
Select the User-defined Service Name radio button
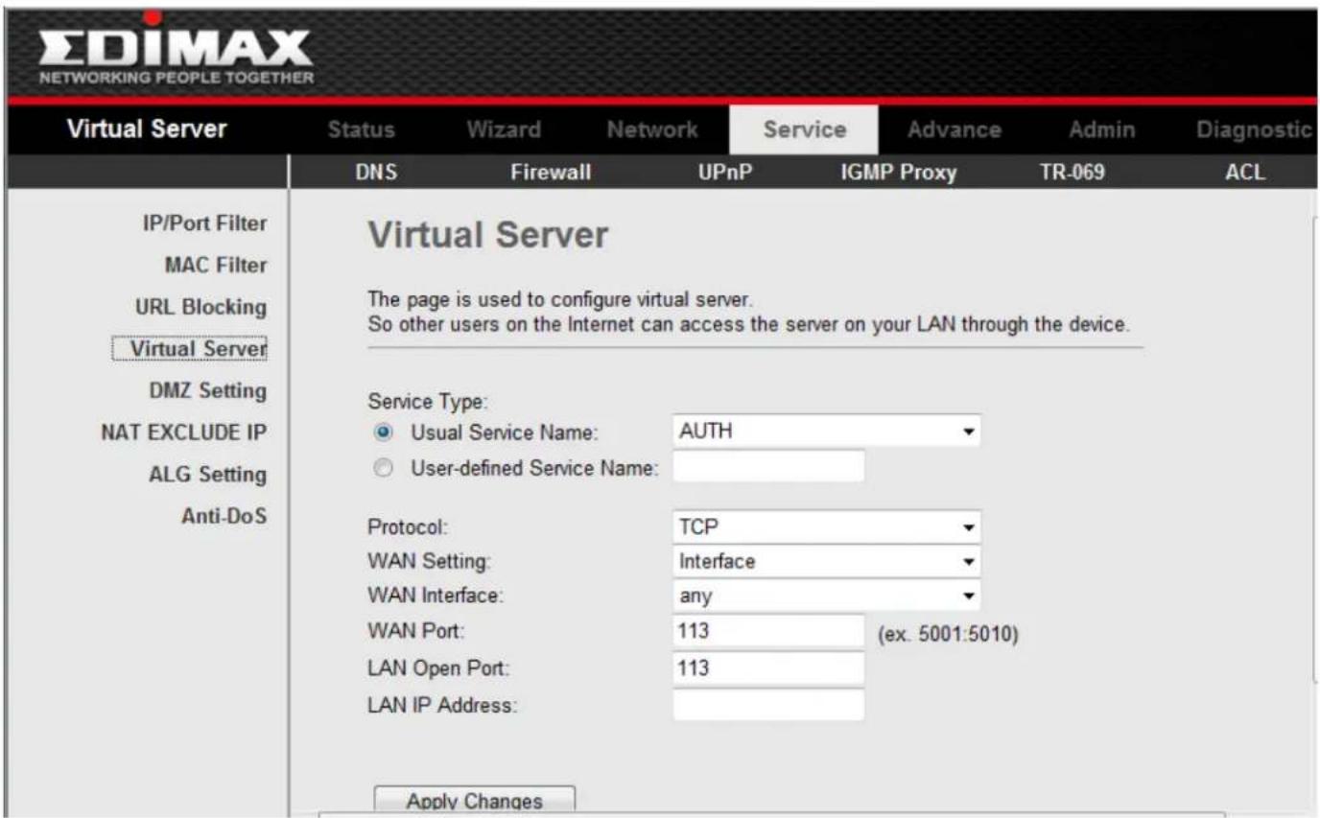(384, 469)
